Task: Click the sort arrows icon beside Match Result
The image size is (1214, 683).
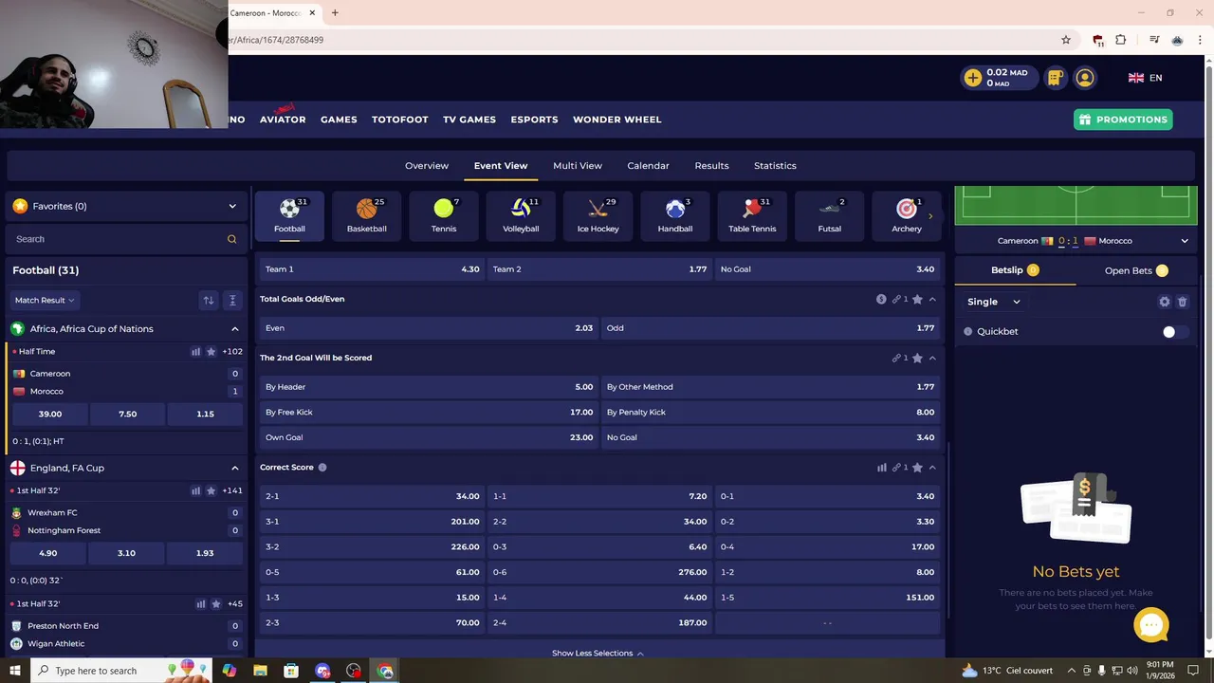Action: tap(208, 300)
